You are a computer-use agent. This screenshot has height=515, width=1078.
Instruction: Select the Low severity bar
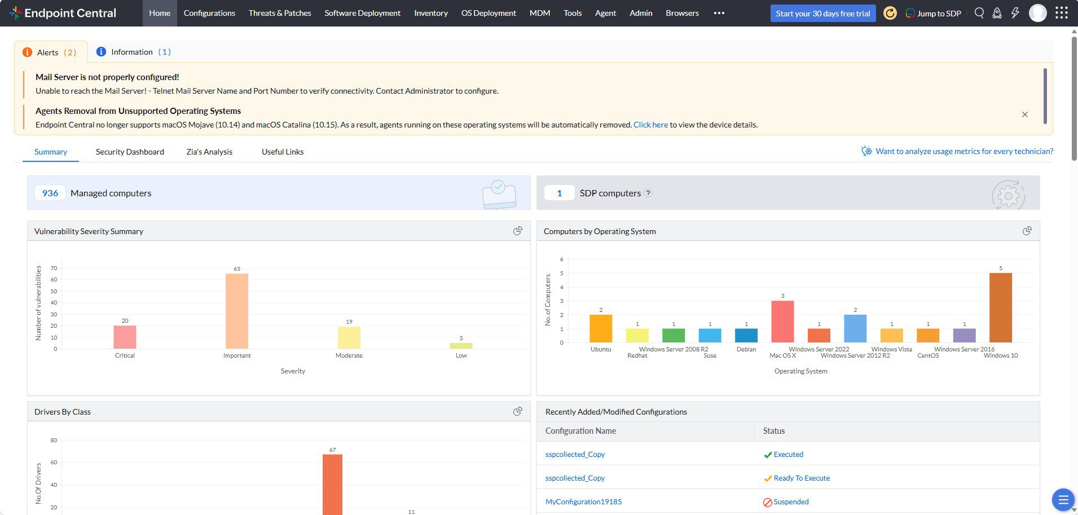pos(461,346)
